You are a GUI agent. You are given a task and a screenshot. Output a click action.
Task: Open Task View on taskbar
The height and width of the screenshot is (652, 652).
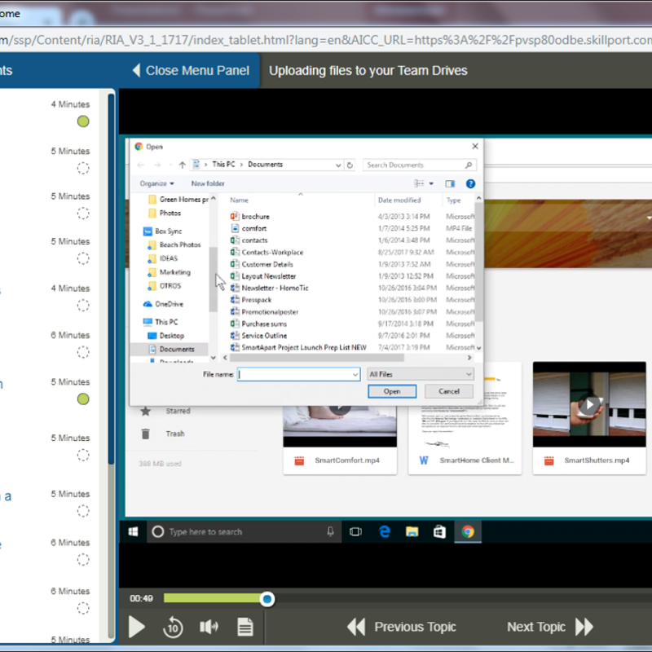coord(356,532)
